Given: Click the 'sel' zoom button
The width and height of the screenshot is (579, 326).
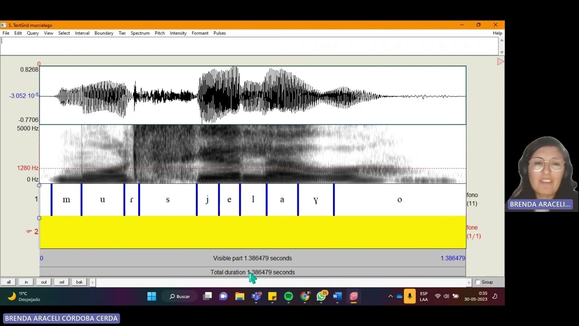Looking at the screenshot, I should 62,282.
